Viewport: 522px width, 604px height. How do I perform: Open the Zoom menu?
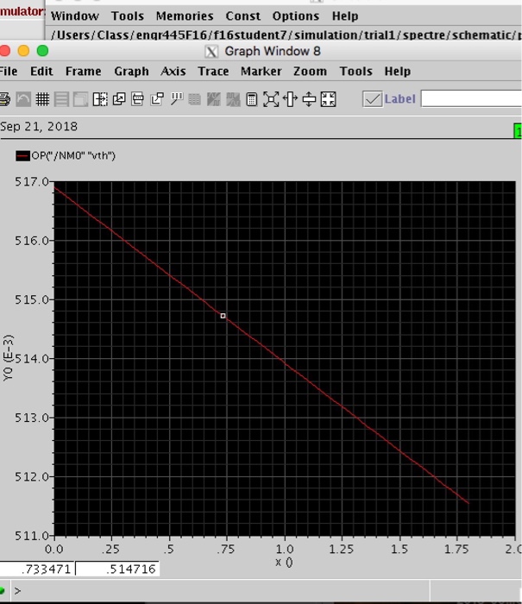310,72
